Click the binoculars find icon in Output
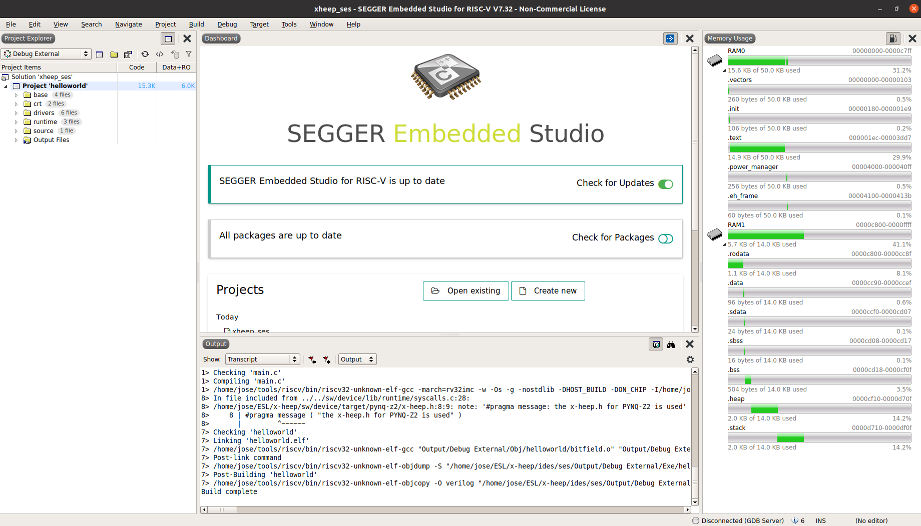The width and height of the screenshot is (921, 526). pos(671,344)
